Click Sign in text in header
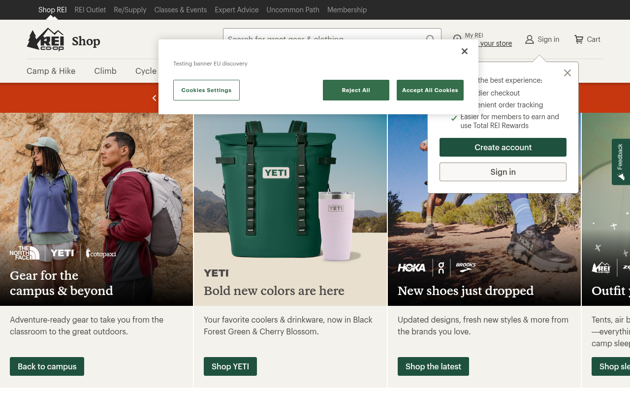 coord(548,39)
